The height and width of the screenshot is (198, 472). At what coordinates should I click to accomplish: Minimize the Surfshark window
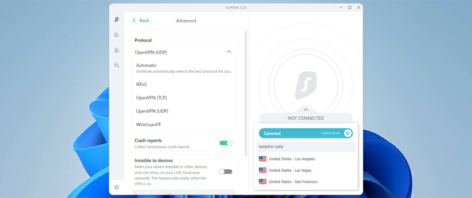click(x=341, y=7)
